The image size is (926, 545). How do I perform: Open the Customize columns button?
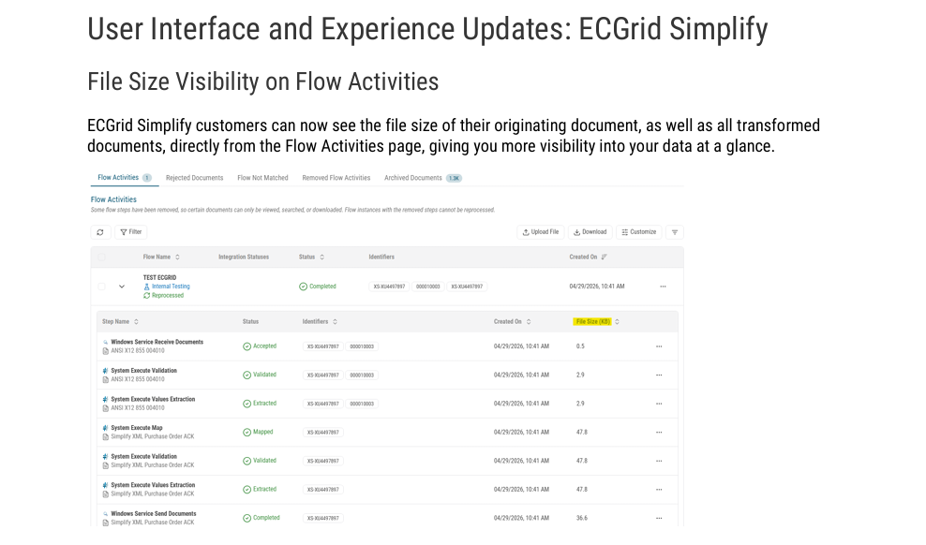[639, 232]
